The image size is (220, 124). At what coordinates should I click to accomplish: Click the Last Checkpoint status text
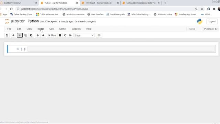56,21
